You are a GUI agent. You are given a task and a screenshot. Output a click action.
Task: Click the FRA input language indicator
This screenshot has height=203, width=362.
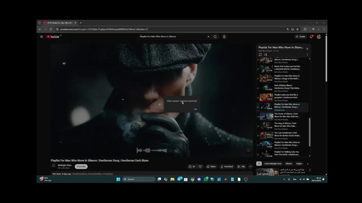295,179
